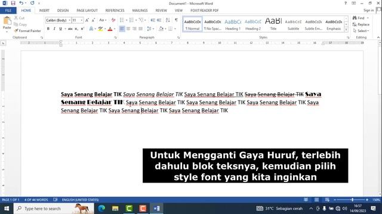Zoom out with the minus button
Viewport: 382px width, 214px height.
coord(335,200)
